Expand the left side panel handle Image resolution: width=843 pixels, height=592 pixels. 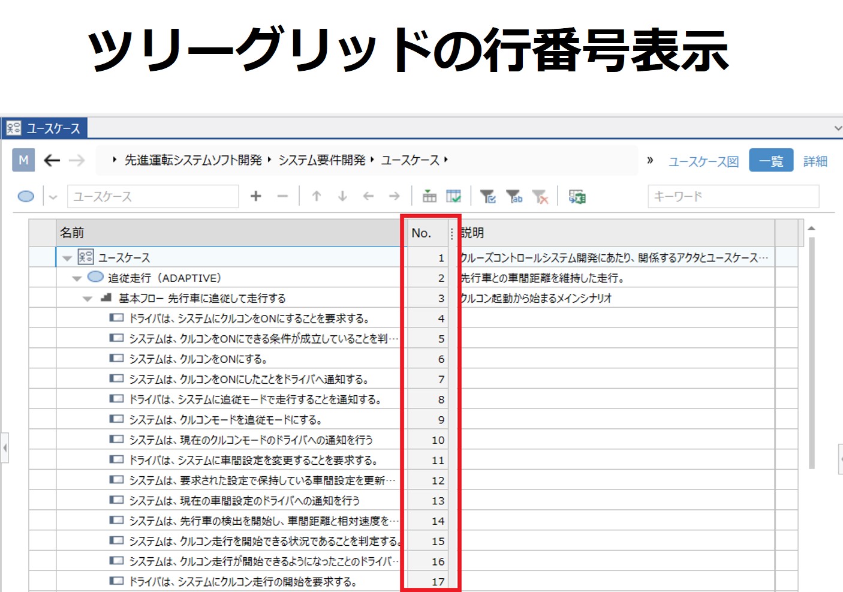click(5, 447)
